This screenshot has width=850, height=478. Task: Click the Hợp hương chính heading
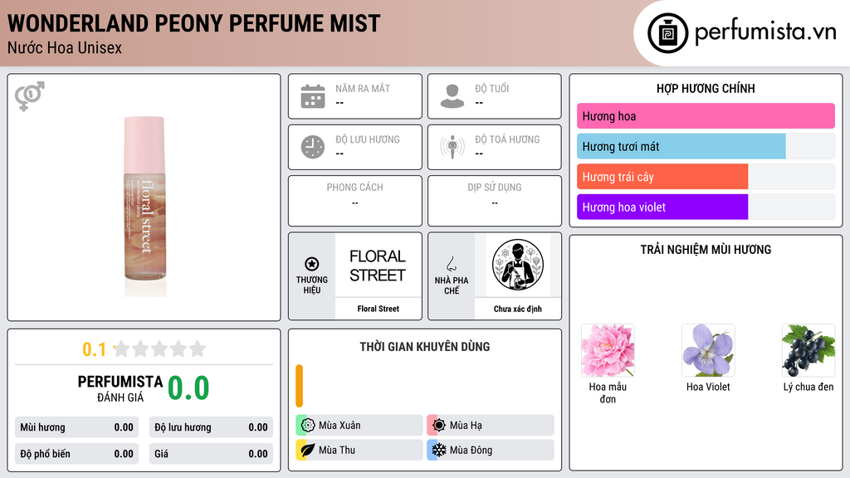click(706, 88)
